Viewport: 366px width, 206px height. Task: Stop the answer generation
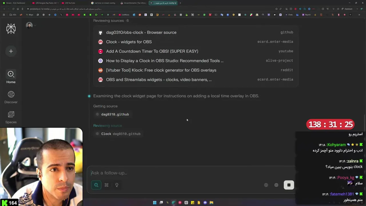click(x=289, y=185)
